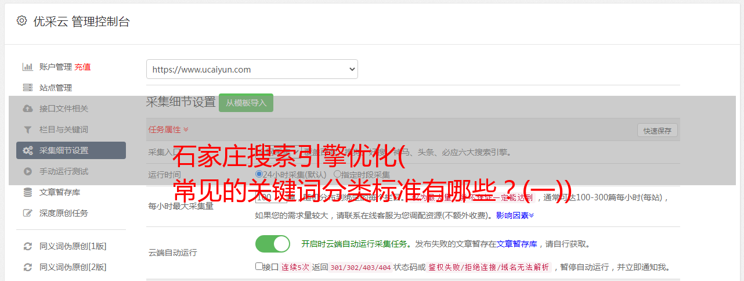Click the 每小时最大采集量 number field
This screenshot has height=281, width=744.
(271, 198)
